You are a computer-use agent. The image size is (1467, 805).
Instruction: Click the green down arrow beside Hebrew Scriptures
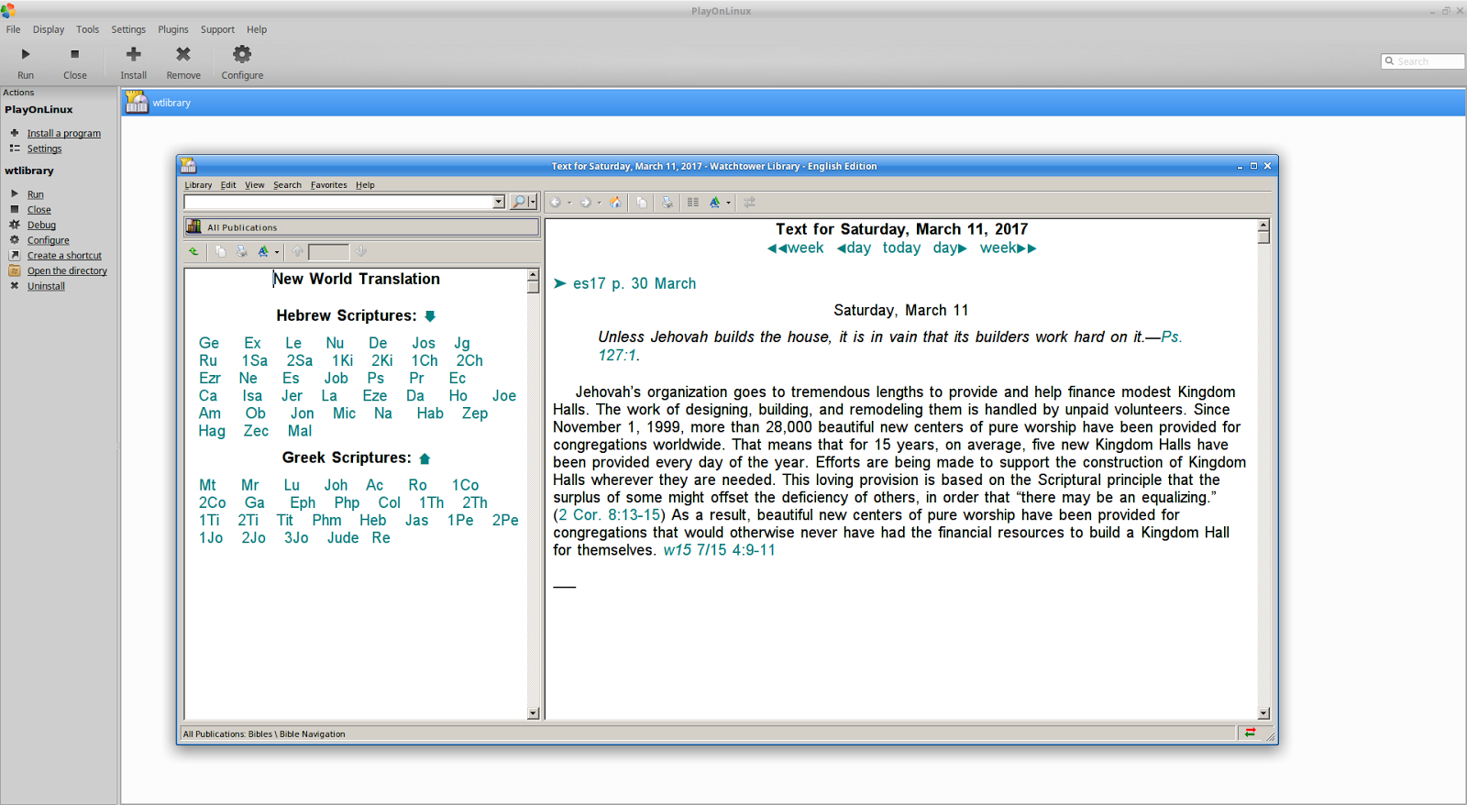[x=430, y=316]
